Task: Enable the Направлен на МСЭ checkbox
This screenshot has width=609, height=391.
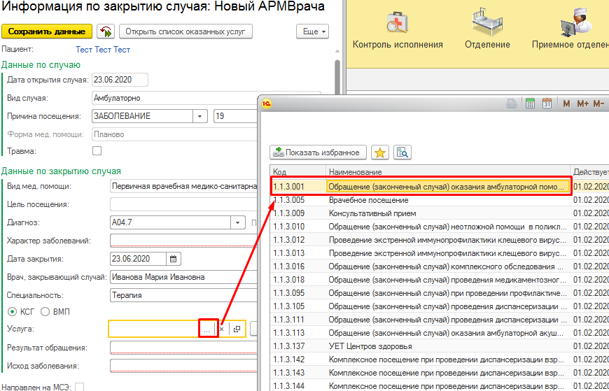Action: point(79,387)
